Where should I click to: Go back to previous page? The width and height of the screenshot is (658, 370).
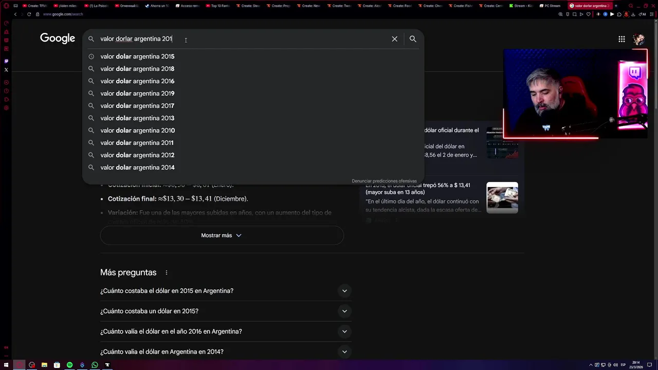pos(15,14)
